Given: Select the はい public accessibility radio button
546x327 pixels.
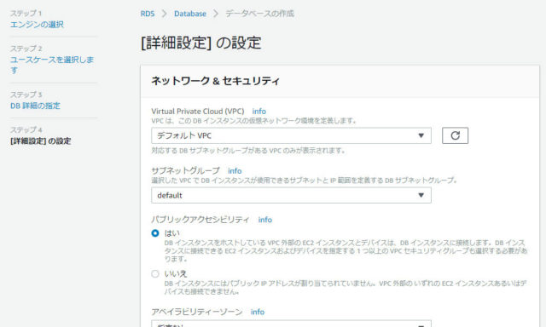Looking at the screenshot, I should click(155, 233).
